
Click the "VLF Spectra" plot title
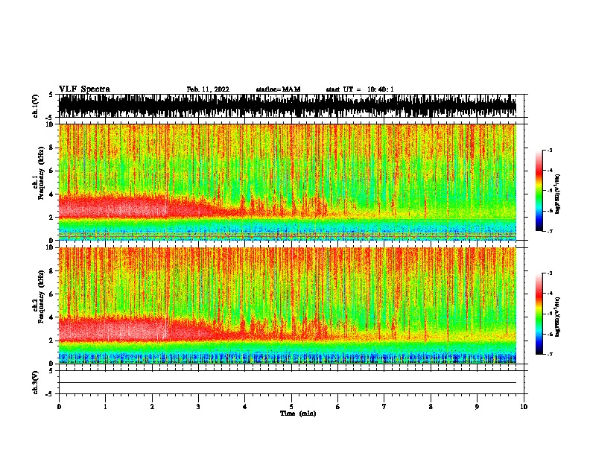click(84, 89)
